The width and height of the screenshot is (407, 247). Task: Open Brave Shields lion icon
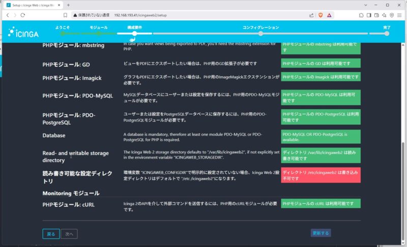point(321,15)
